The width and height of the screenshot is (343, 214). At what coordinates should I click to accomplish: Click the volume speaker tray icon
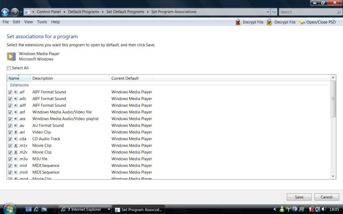324,209
